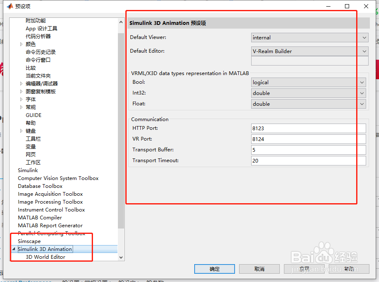The width and height of the screenshot is (379, 282).
Task: Expand the 编辑器/调试器 tree node
Action: pos(21,84)
